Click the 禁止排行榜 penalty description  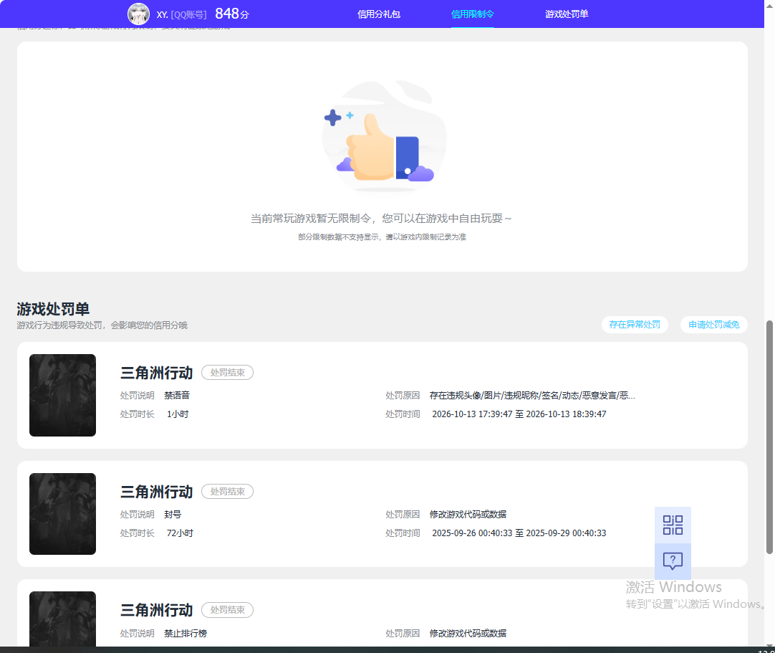(186, 633)
